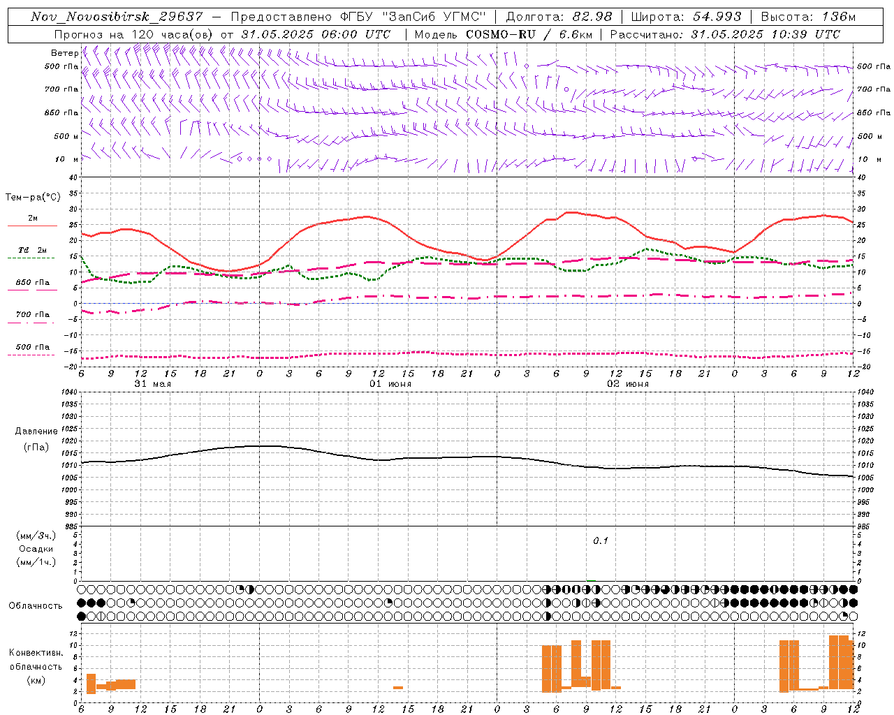Screen dimensions: 894x715
Task: Click the Облачность row label
Action: [x=36, y=605]
